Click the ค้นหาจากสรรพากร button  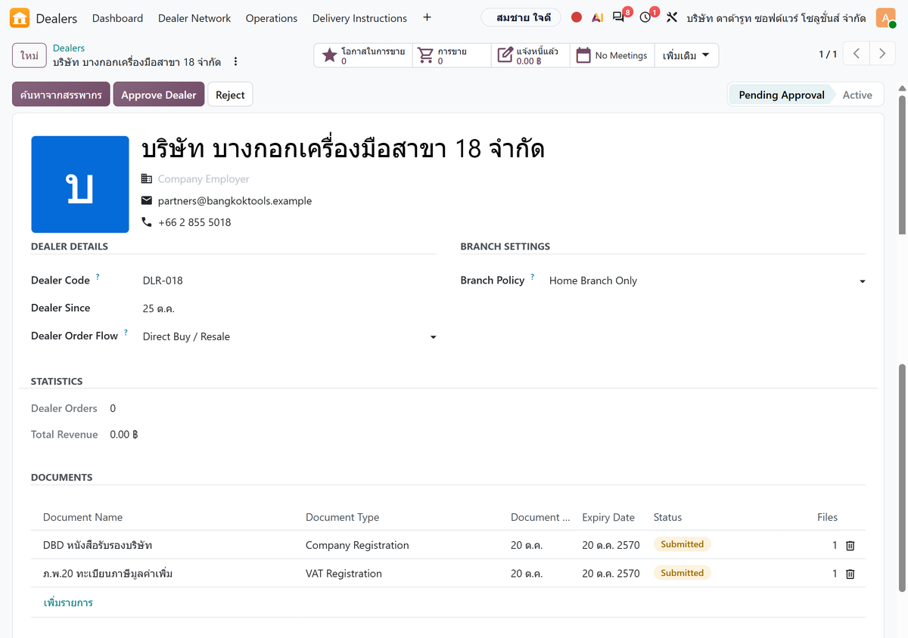(x=61, y=94)
